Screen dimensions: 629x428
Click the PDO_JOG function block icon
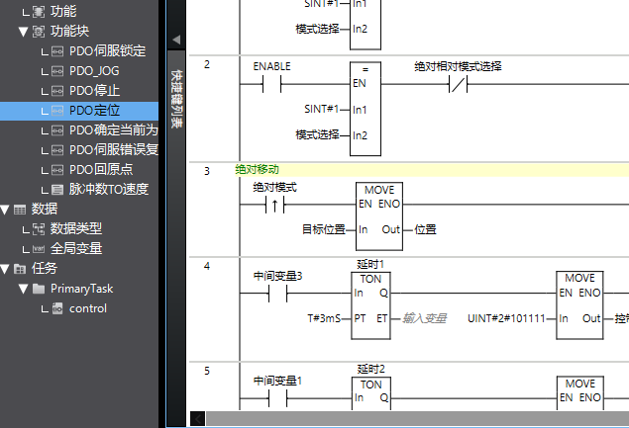(x=56, y=71)
